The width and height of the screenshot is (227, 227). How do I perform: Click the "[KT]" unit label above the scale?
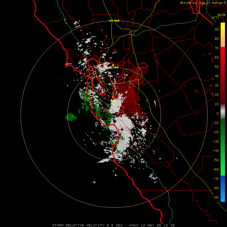tap(215, 17)
